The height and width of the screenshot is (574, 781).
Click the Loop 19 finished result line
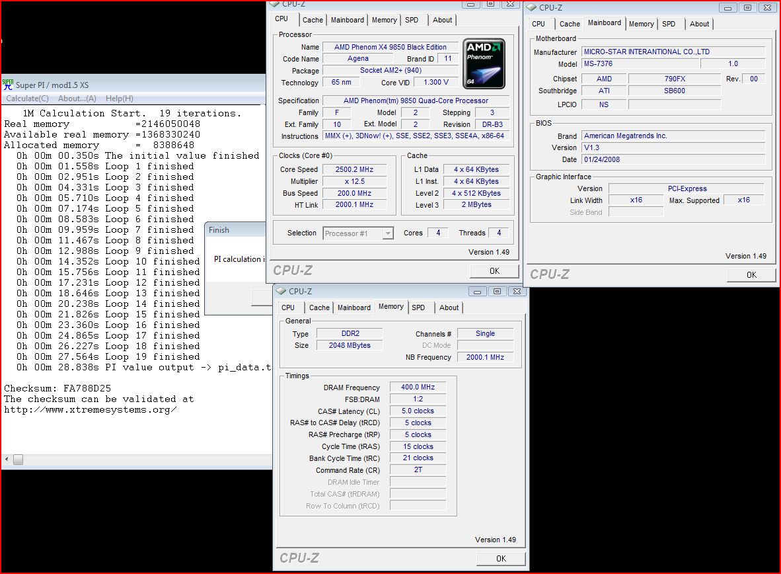click(108, 356)
